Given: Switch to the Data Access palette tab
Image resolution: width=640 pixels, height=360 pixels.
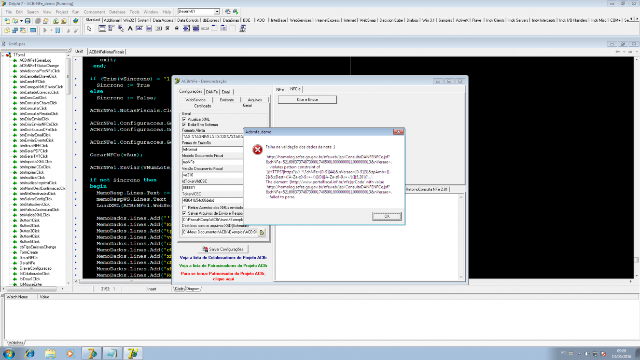Looking at the screenshot, I should point(163,20).
